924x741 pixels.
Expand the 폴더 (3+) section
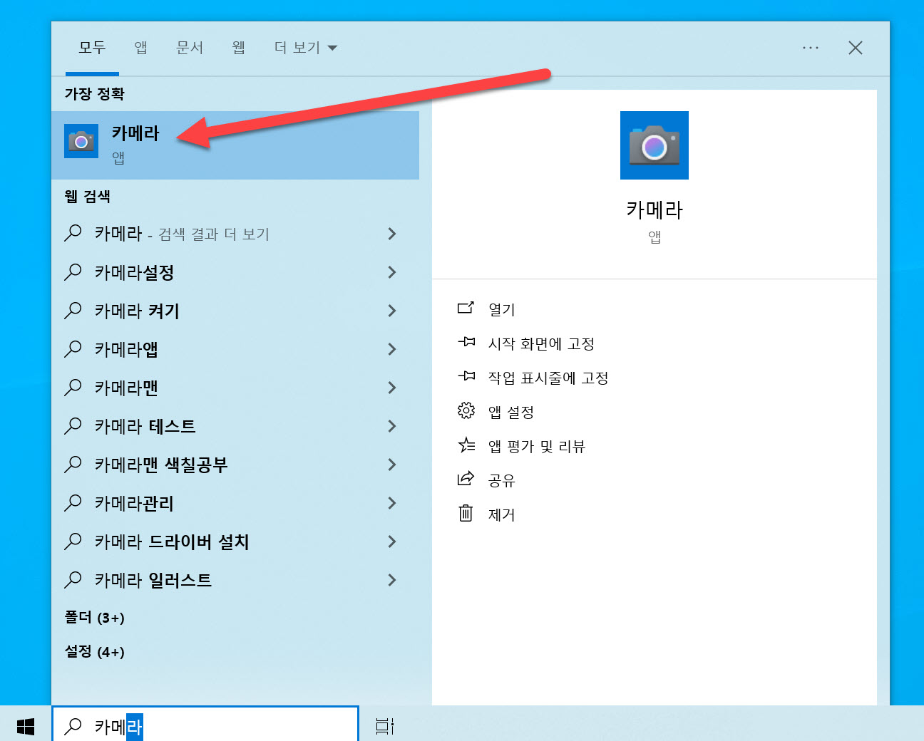pyautogui.click(x=95, y=617)
